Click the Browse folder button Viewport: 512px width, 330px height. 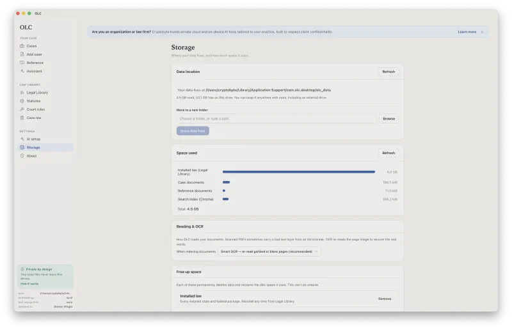click(x=388, y=118)
